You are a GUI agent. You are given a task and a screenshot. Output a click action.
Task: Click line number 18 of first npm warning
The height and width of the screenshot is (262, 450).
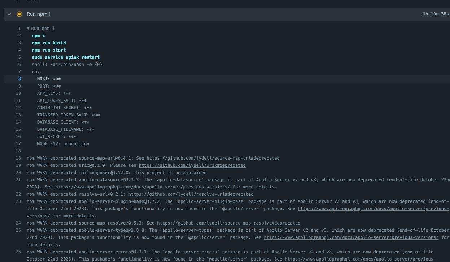(x=18, y=158)
